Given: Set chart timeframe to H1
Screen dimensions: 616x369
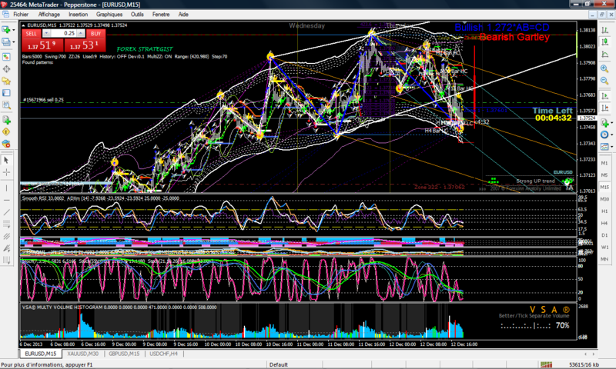Looking at the screenshot, I should click(x=604, y=211).
